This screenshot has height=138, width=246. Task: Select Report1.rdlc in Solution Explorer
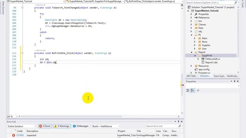tap(211, 62)
